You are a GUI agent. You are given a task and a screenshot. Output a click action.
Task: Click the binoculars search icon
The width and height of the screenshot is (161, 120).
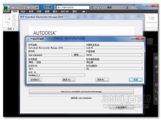[92, 8]
